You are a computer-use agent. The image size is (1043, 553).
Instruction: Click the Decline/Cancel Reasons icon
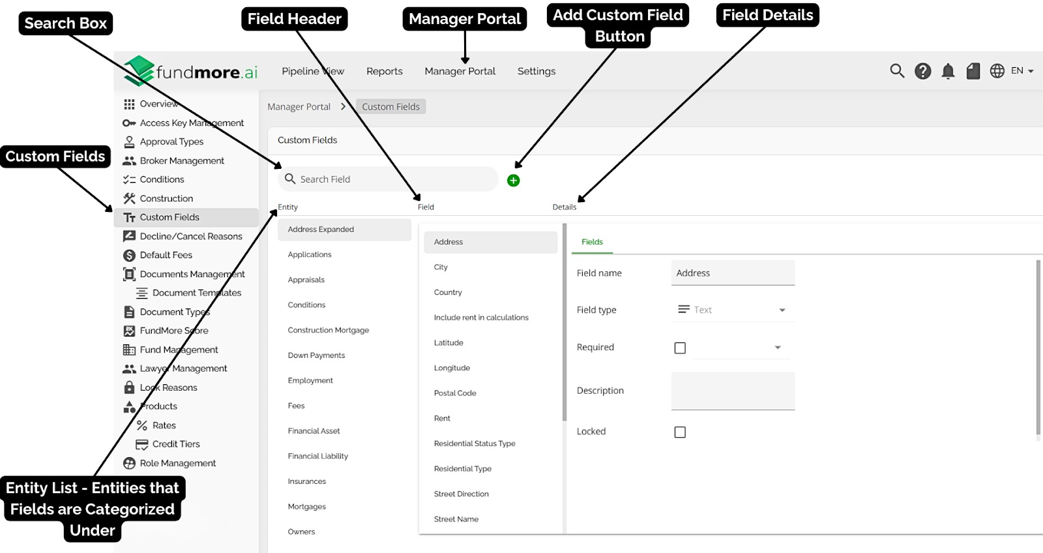129,236
